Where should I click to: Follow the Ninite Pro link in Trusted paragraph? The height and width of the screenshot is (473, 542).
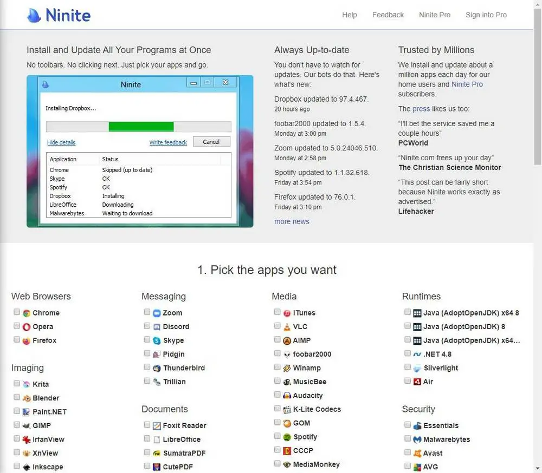(x=467, y=84)
